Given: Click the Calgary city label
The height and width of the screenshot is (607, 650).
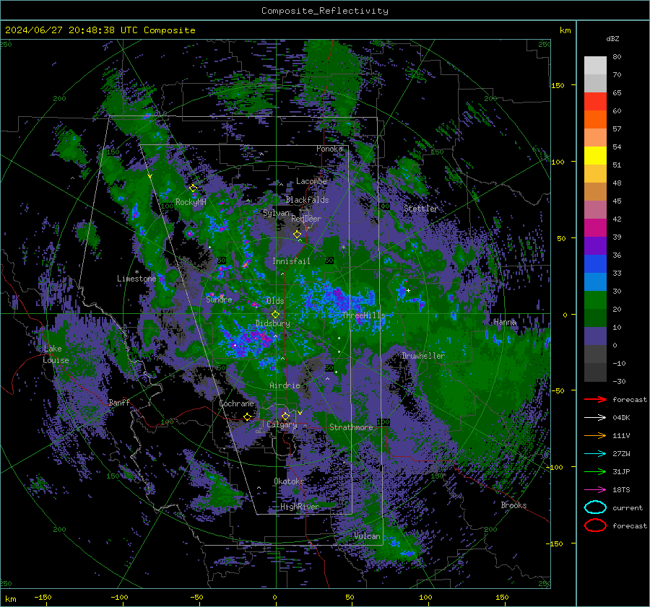Looking at the screenshot, I should tap(282, 424).
